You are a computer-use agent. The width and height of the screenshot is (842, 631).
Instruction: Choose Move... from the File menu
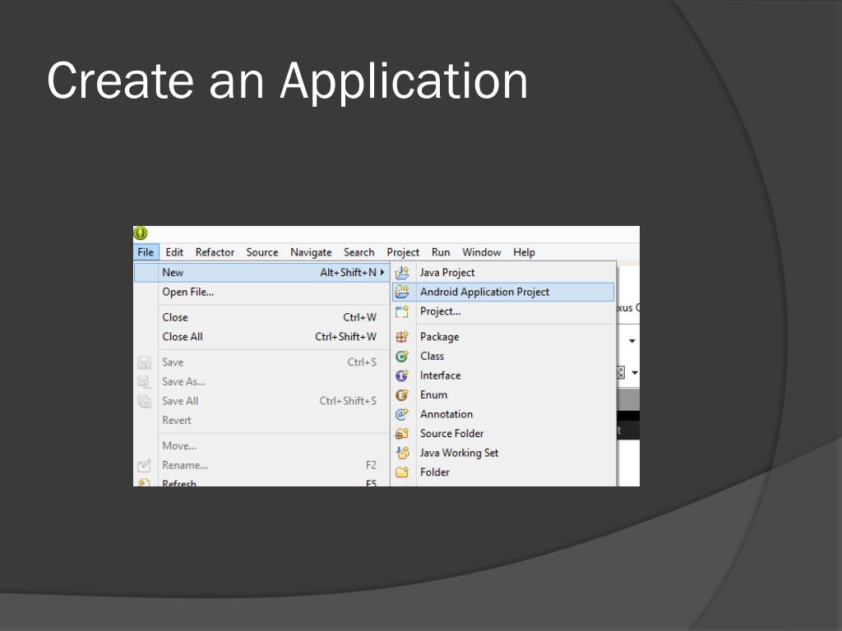[x=262, y=446]
